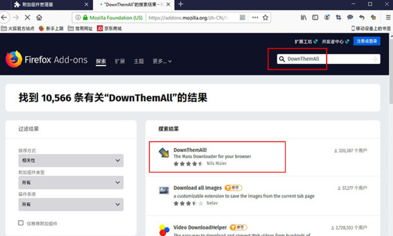393x236 pixels.
Task: Click the Download all Images star rating
Action: [x=188, y=203]
